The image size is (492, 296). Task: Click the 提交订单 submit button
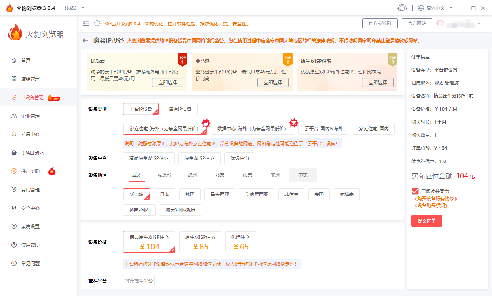(426, 221)
